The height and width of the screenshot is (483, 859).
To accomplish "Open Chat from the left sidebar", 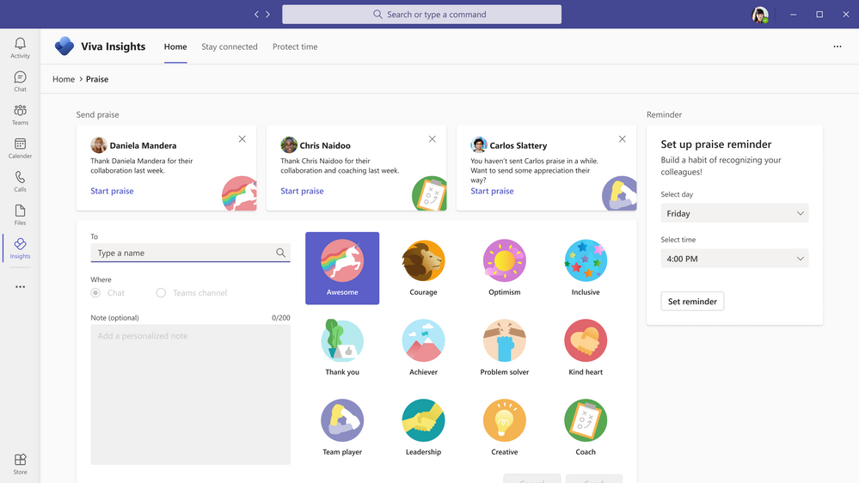I will [x=20, y=81].
